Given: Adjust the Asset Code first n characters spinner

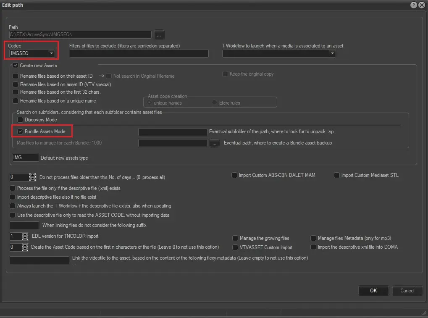Looking at the screenshot, I should (x=25, y=247).
